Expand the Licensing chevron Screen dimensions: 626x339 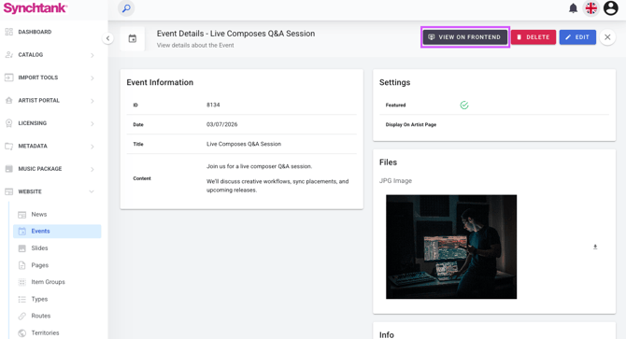click(x=92, y=123)
